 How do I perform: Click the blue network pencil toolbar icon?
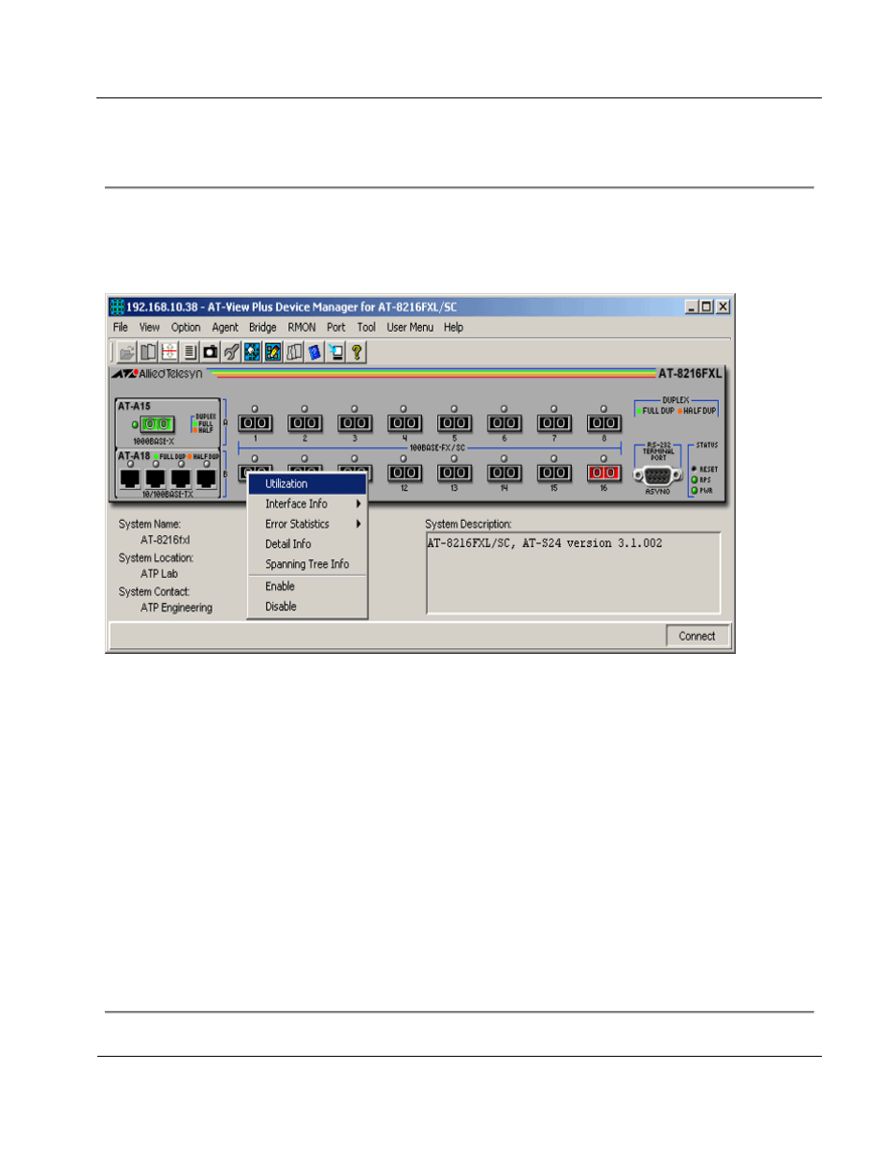pyautogui.click(x=272, y=352)
